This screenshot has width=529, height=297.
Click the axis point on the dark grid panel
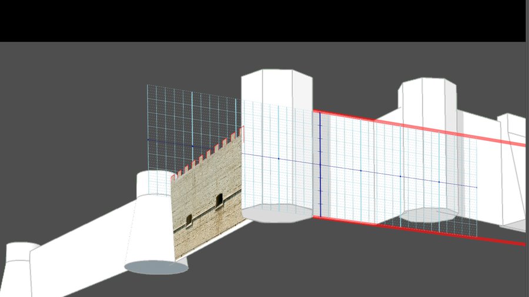click(192, 146)
